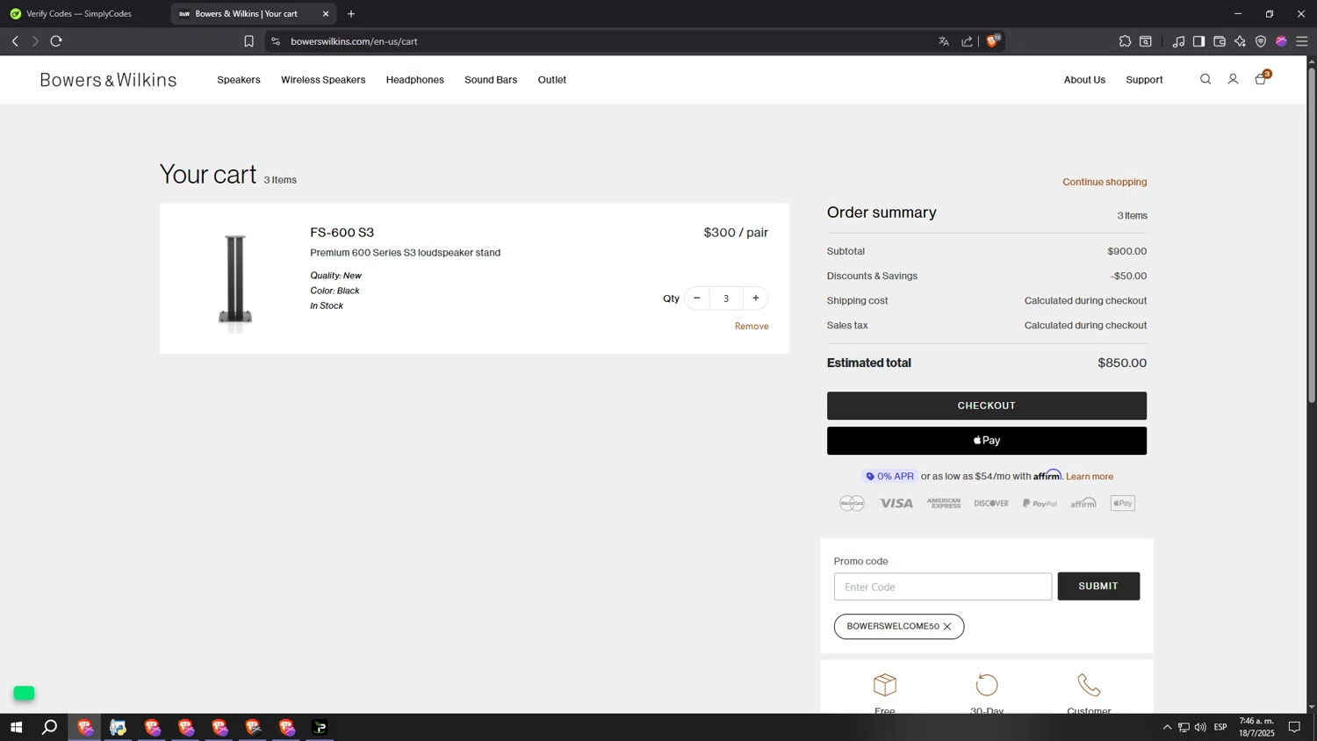
Task: Open the Leo AI sparkle icon
Action: [x=1240, y=41]
